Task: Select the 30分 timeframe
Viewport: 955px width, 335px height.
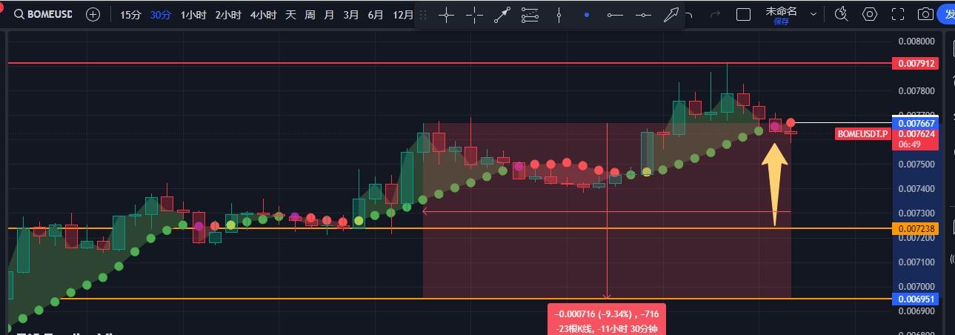Action: [x=160, y=14]
